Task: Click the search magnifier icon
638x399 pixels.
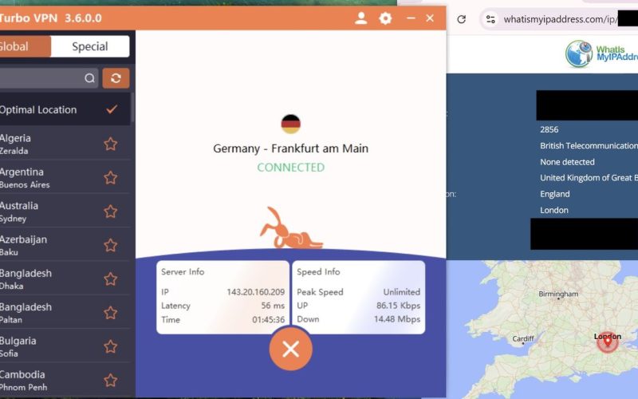Action: [89, 78]
